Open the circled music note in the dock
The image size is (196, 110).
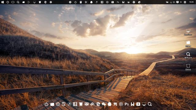pyautogui.click(x=70, y=104)
